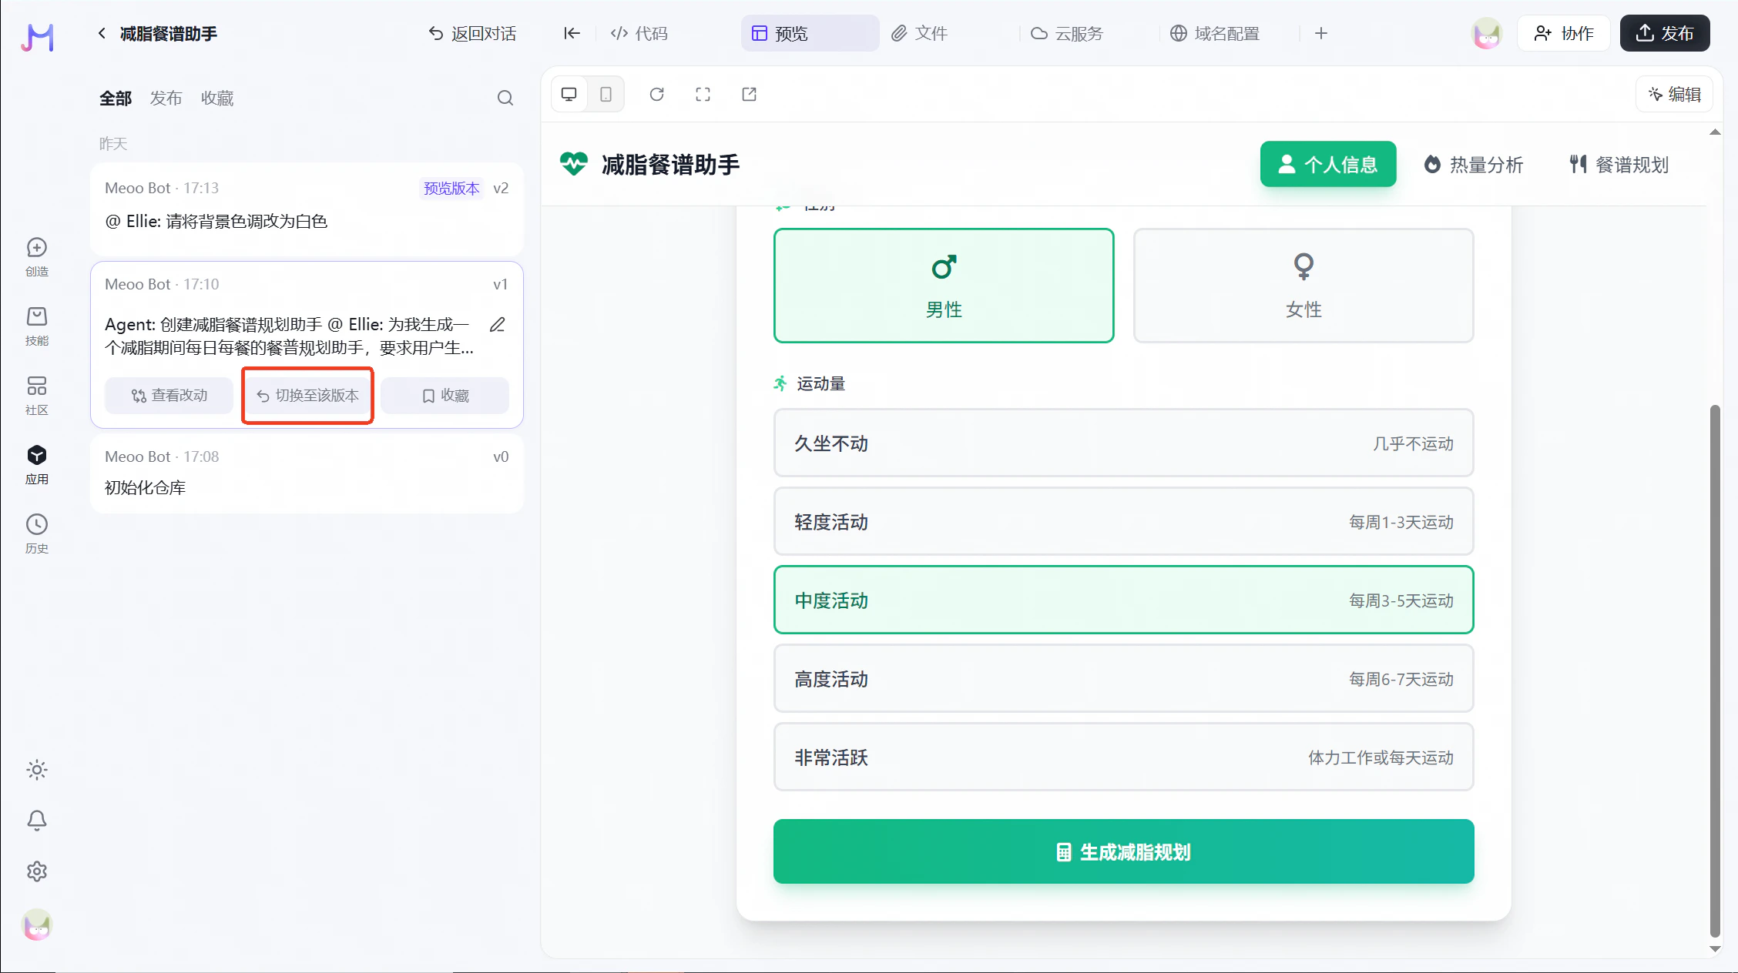
Task: Open preview in new window icon
Action: 749,94
